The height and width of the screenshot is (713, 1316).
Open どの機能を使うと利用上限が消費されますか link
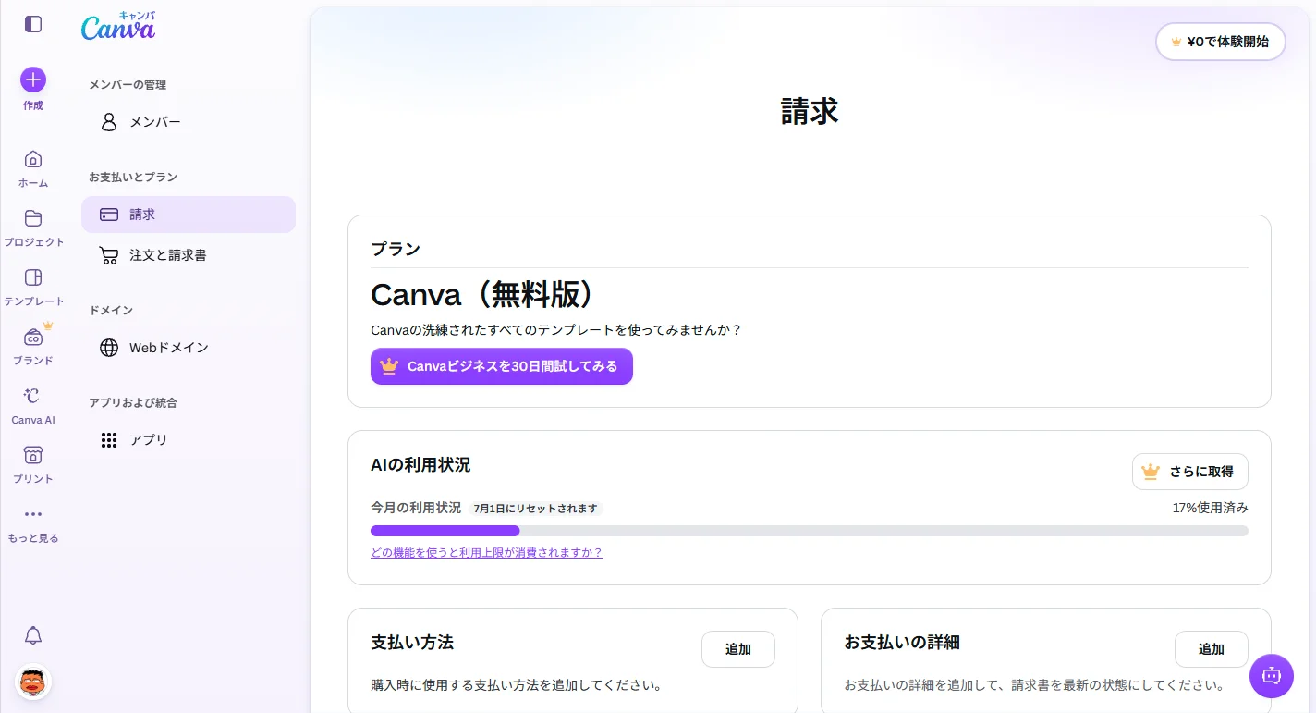pos(487,553)
